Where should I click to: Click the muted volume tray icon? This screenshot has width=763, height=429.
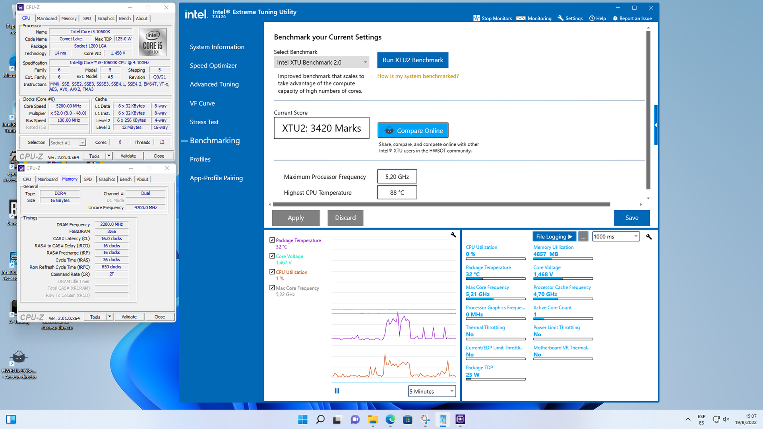click(x=726, y=419)
